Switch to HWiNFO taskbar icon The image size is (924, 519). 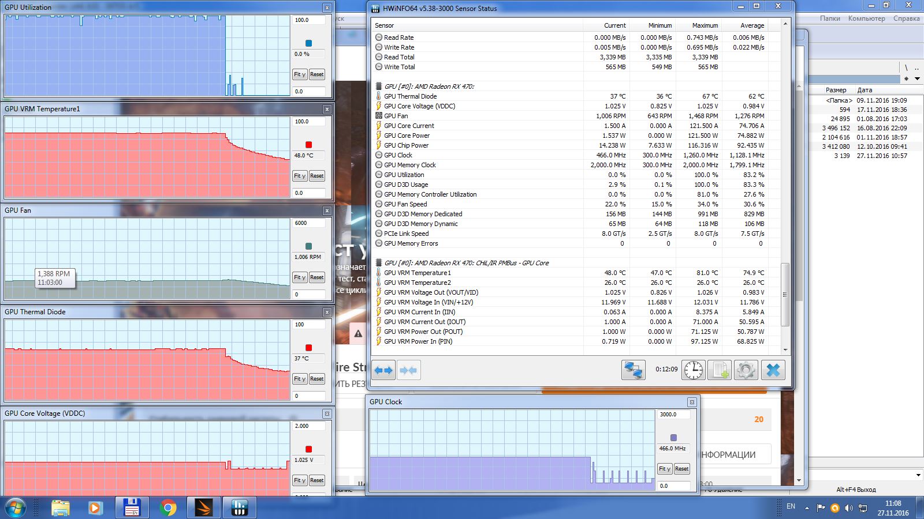pyautogui.click(x=239, y=508)
